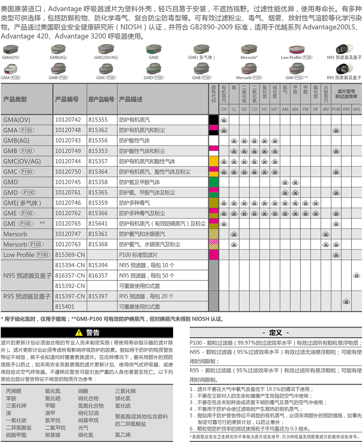Click the 产品类型 column header
Image resolution: width=362 pixels, height=442 pixels.
(x=15, y=100)
